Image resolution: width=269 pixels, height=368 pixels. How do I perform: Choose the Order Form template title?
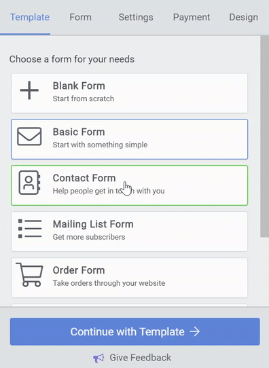[x=79, y=270]
